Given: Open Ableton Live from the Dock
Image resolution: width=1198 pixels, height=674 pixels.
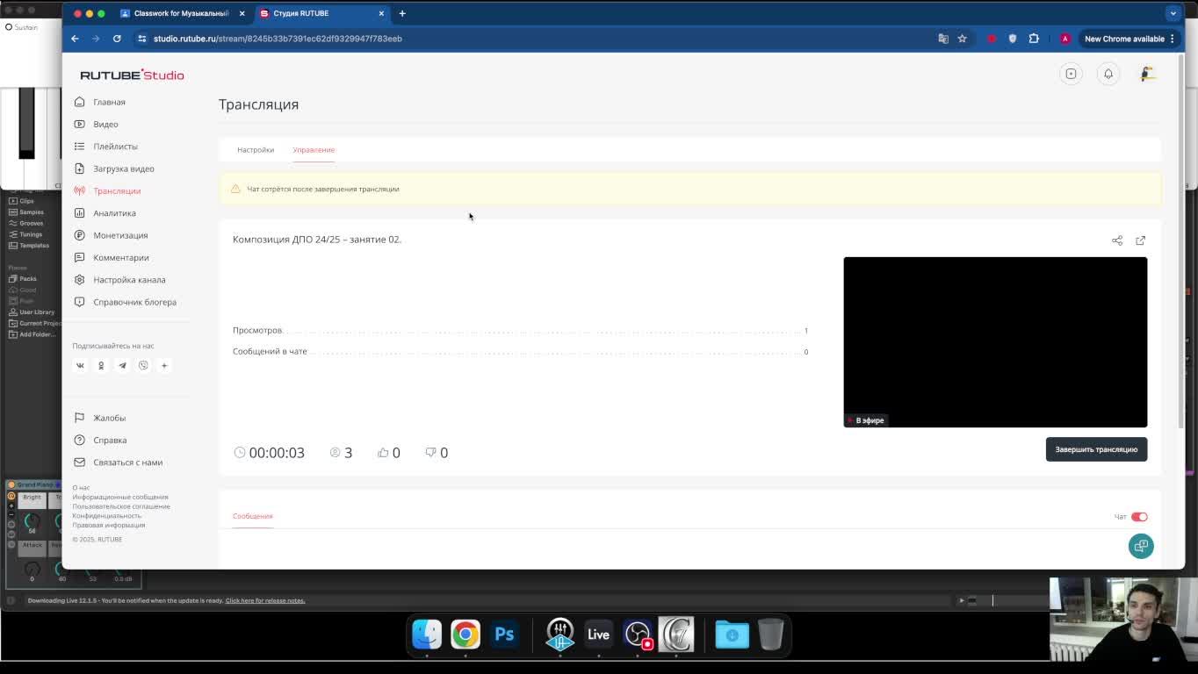Looking at the screenshot, I should [598, 634].
